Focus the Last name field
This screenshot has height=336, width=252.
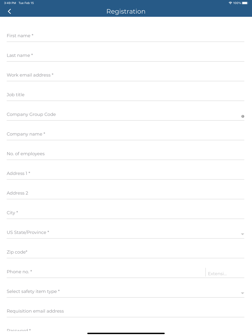click(125, 56)
